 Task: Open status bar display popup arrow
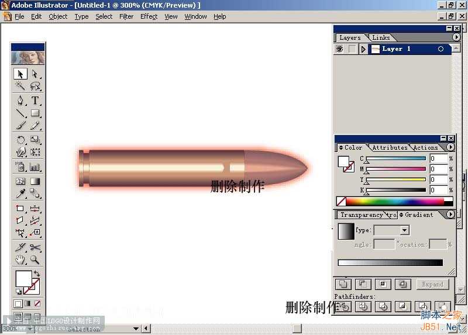[136, 329]
